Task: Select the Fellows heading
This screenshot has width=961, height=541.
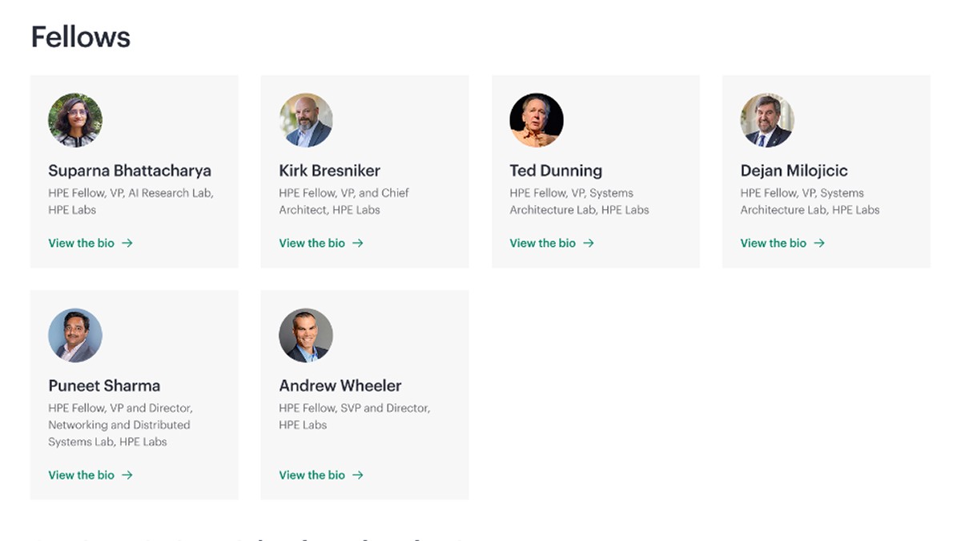Action: (80, 36)
